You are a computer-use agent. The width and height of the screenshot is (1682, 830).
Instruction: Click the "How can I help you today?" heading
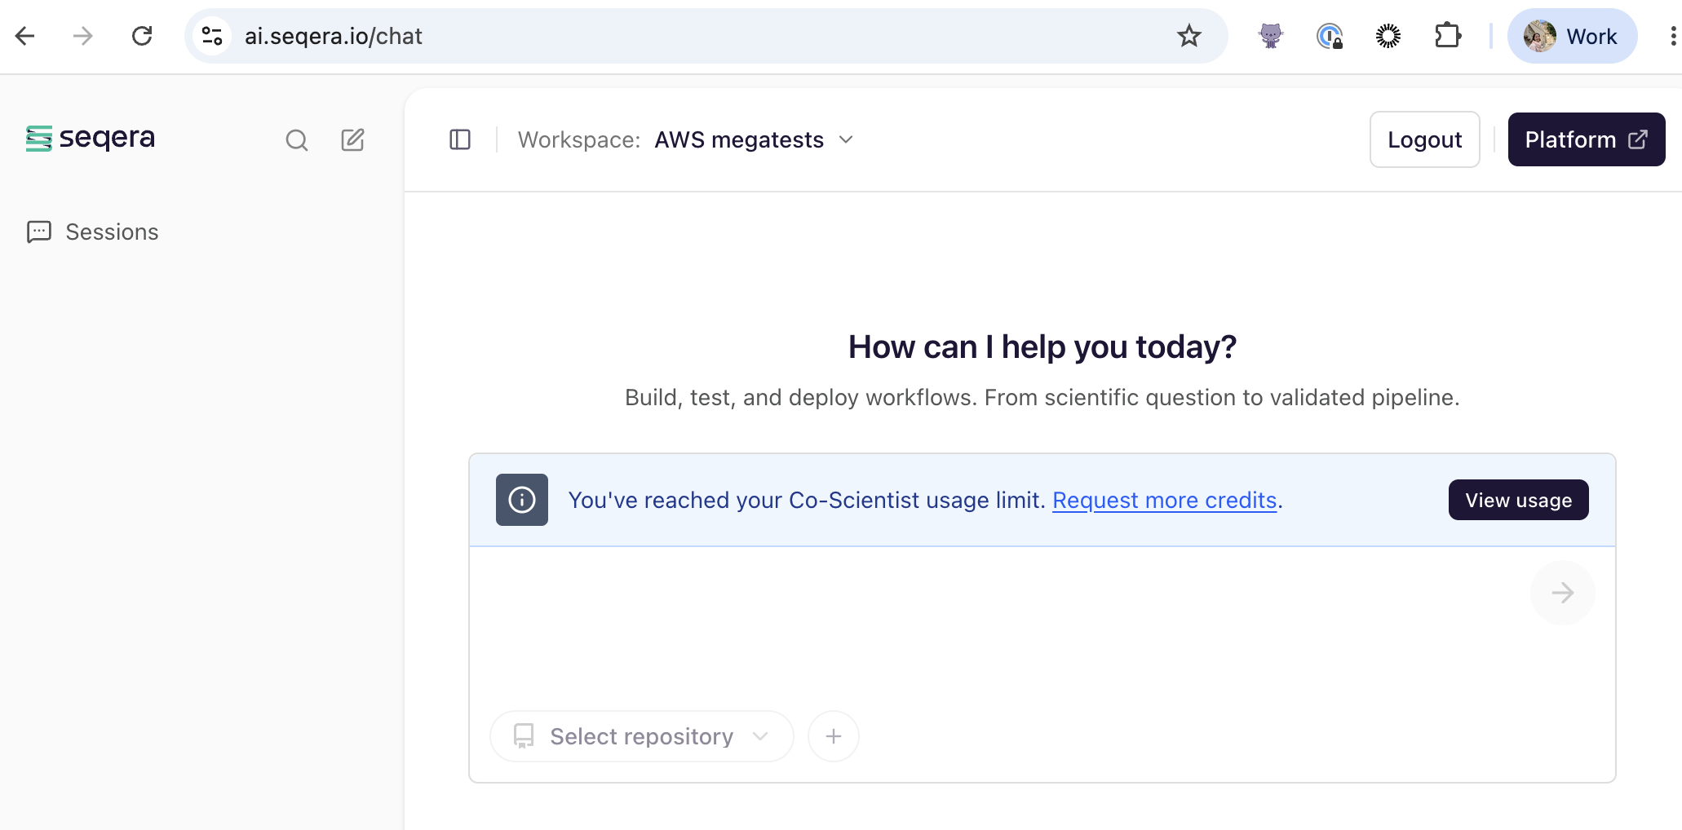tap(1042, 347)
